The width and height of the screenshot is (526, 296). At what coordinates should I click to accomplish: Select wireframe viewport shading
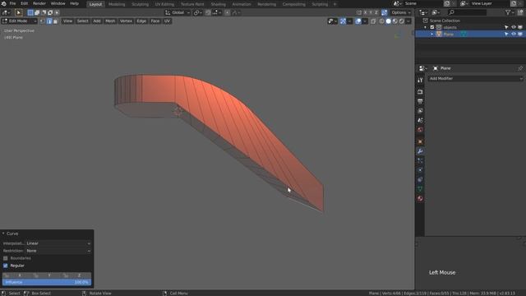point(381,21)
